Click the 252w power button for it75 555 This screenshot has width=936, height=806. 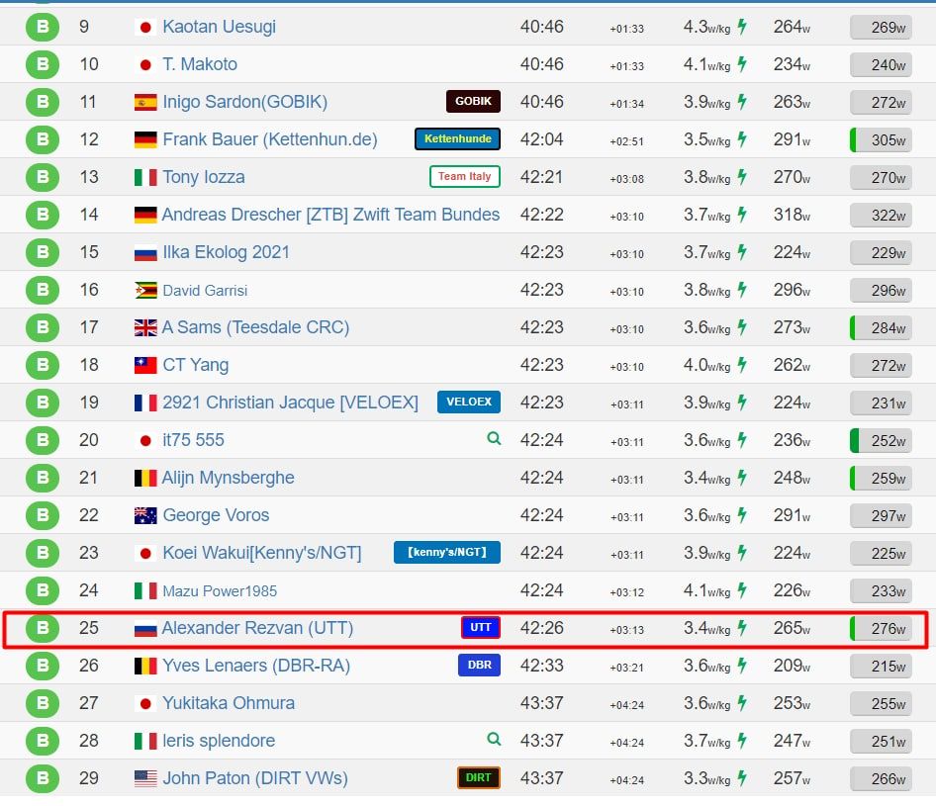881,441
